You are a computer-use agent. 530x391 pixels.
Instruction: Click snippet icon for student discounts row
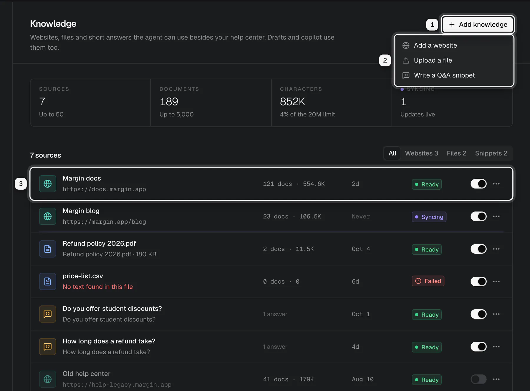(x=48, y=314)
